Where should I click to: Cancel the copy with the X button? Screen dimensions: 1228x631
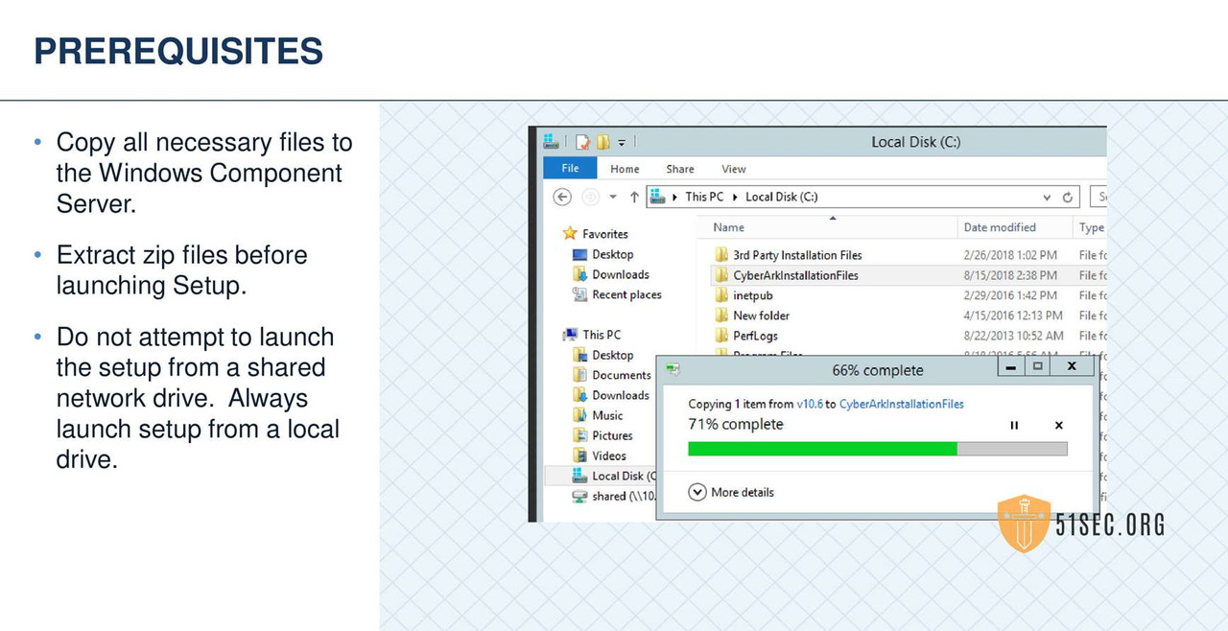pyautogui.click(x=1059, y=425)
